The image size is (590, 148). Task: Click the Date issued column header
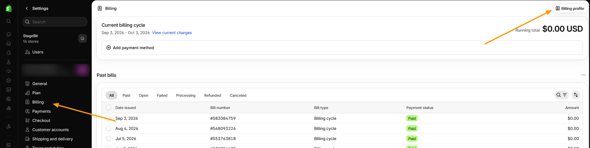pyautogui.click(x=126, y=108)
